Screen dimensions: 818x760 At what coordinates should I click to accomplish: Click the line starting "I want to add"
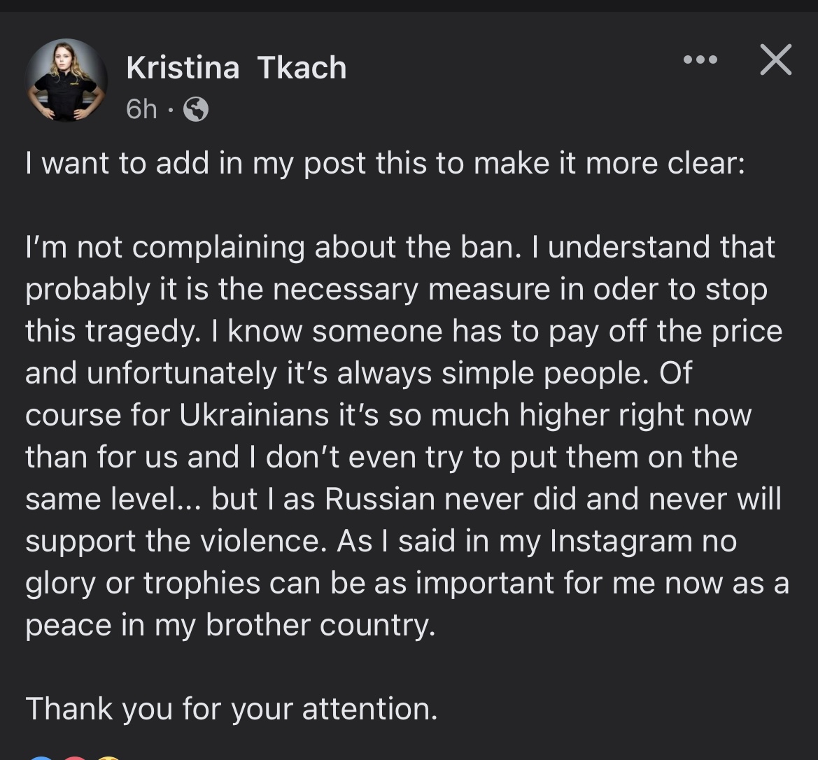tap(384, 163)
